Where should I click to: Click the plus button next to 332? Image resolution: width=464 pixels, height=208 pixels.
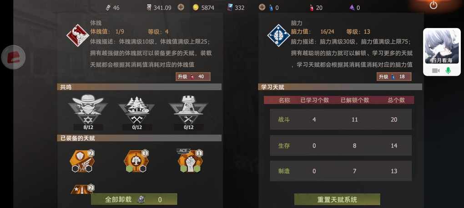(x=262, y=7)
